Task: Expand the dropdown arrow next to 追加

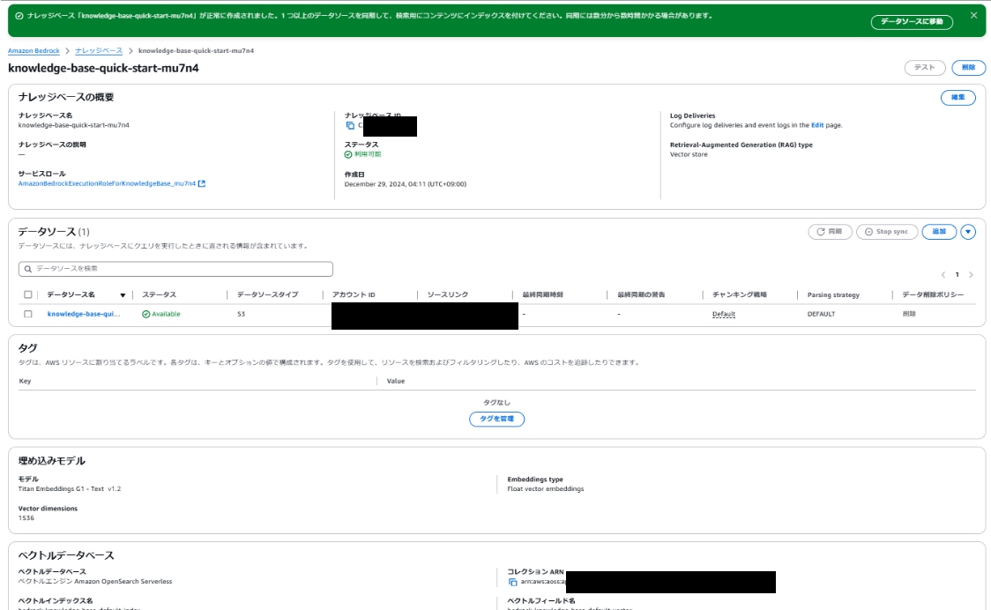Action: pyautogui.click(x=967, y=232)
